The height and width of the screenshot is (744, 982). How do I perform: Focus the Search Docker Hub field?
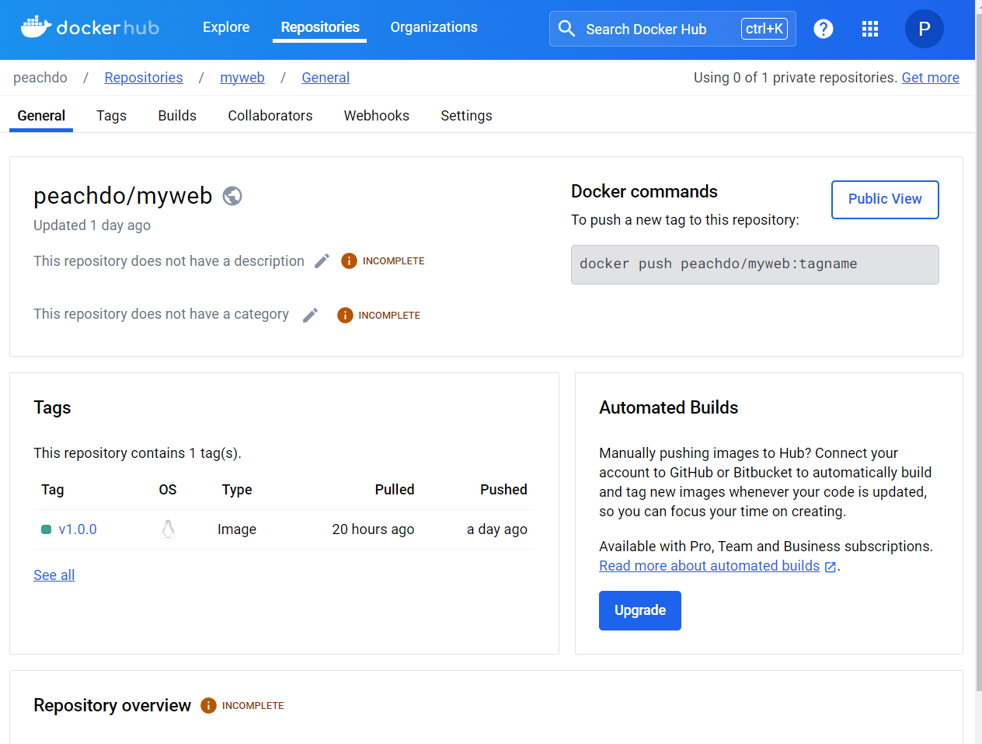673,29
